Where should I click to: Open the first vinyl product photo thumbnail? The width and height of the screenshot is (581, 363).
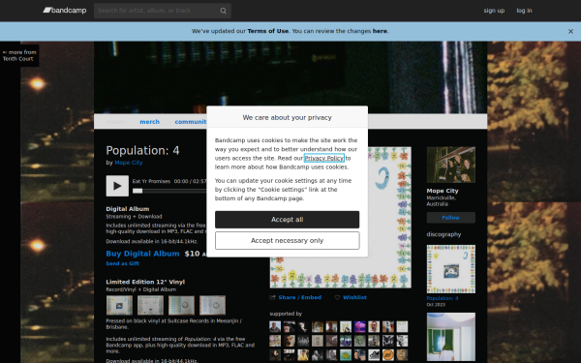(119, 305)
